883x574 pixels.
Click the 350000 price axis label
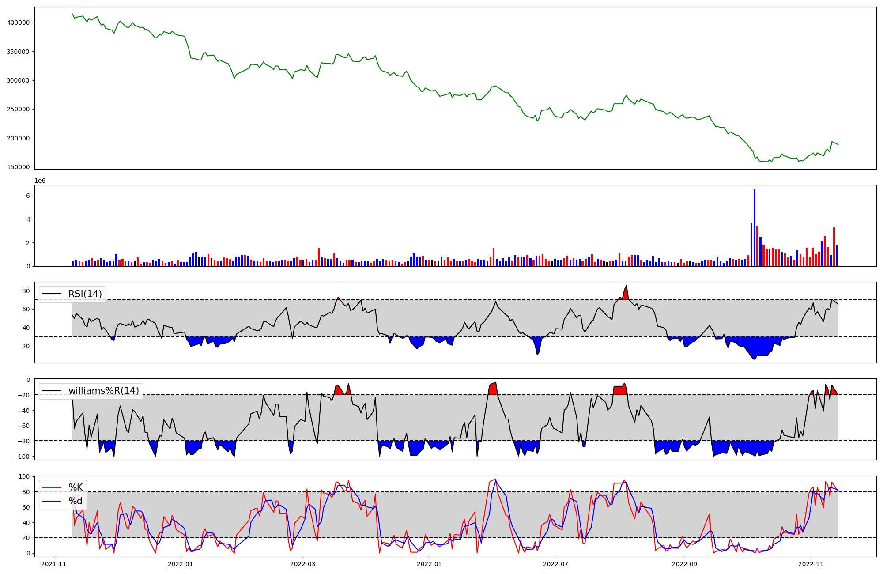(19, 52)
